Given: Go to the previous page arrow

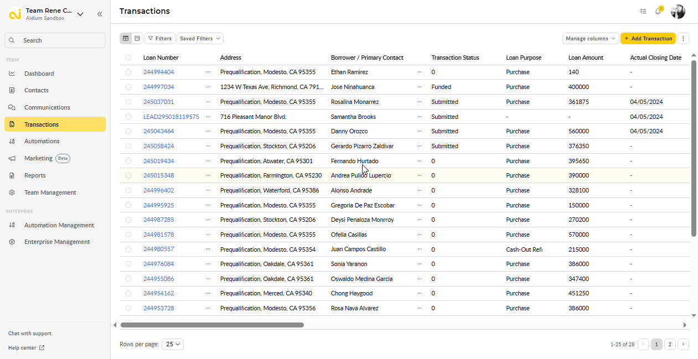Looking at the screenshot, I should click(x=643, y=344).
